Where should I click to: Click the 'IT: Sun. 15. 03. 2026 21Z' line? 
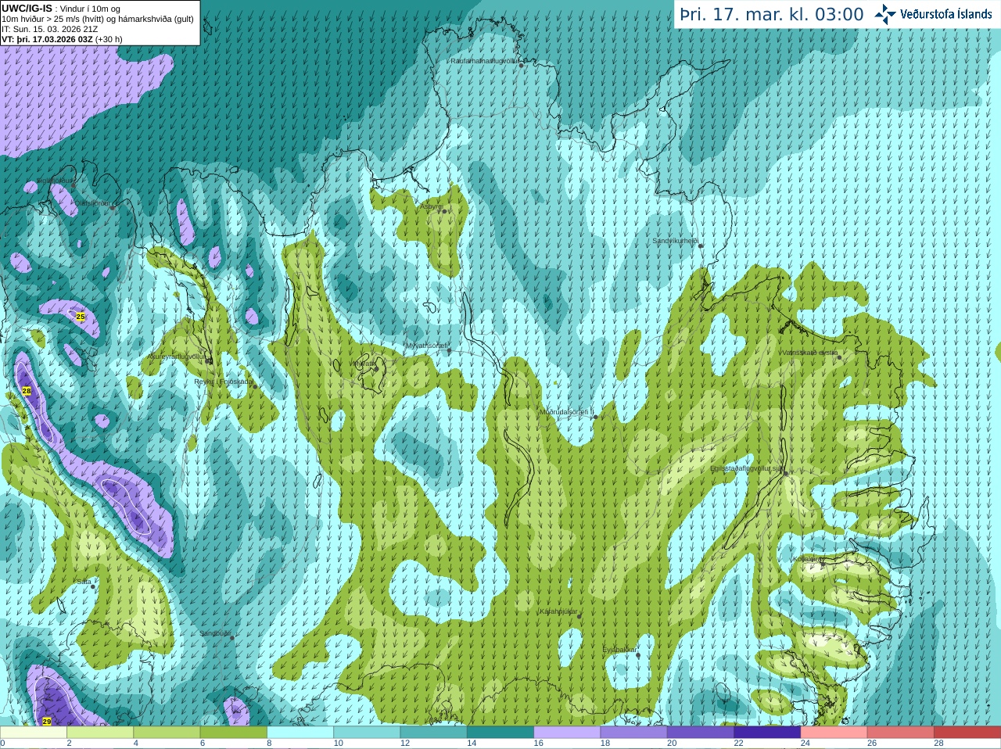[x=49, y=29]
